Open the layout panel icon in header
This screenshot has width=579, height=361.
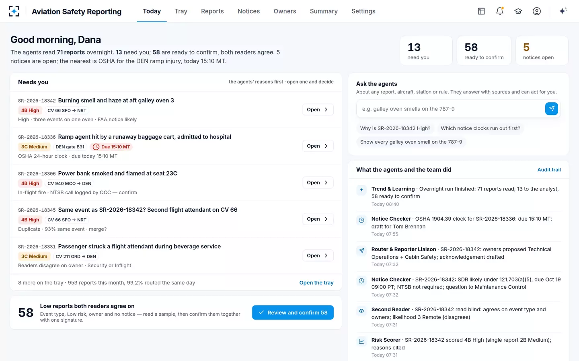tap(481, 11)
